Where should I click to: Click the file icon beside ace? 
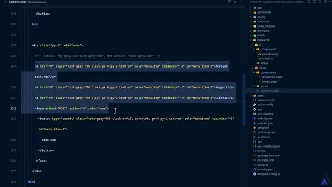[x=255, y=142]
